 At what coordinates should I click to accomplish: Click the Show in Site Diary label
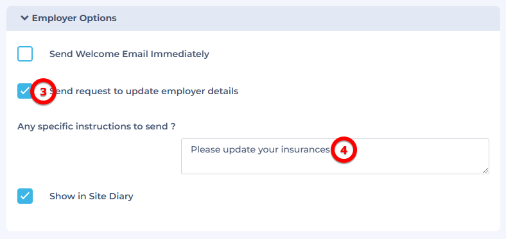91,196
